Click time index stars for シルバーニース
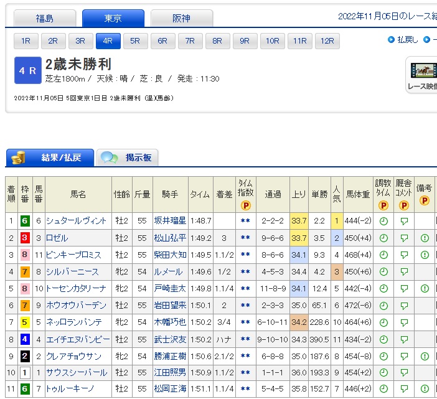The width and height of the screenshot is (437, 399). point(246,271)
